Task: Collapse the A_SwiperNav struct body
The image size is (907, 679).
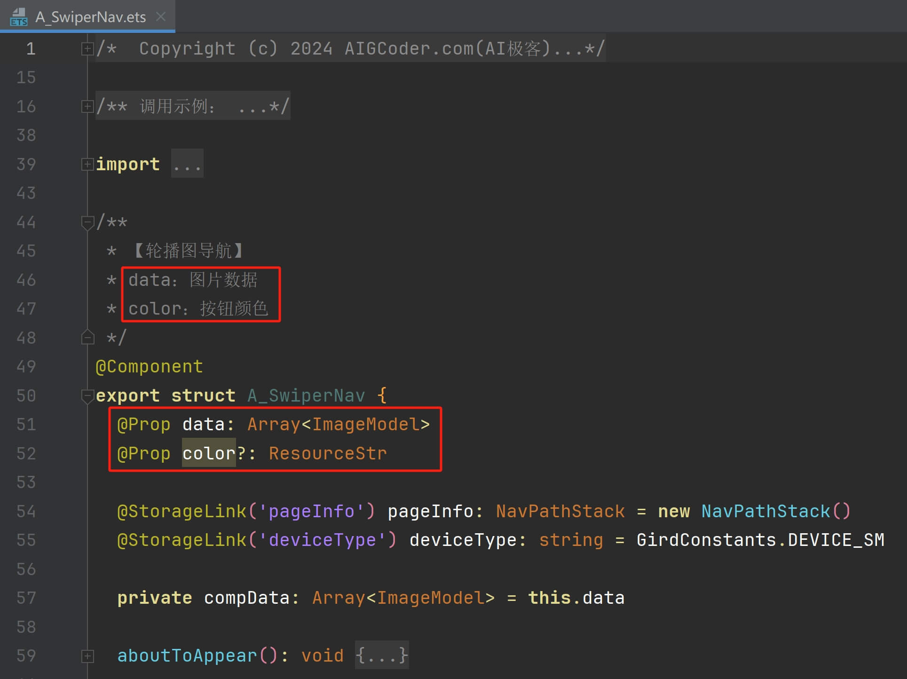Action: coord(87,395)
